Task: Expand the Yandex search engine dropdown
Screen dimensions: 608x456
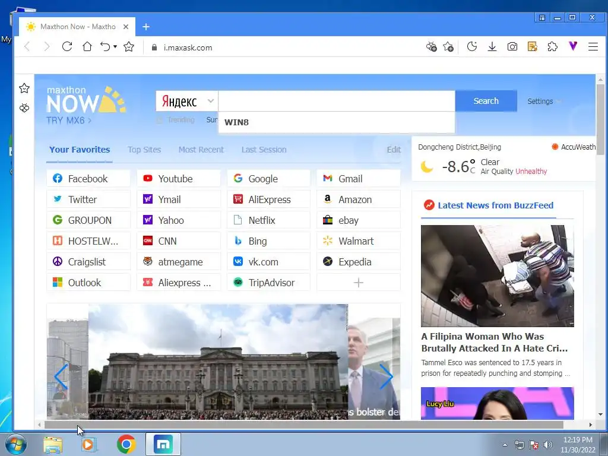Action: 210,101
